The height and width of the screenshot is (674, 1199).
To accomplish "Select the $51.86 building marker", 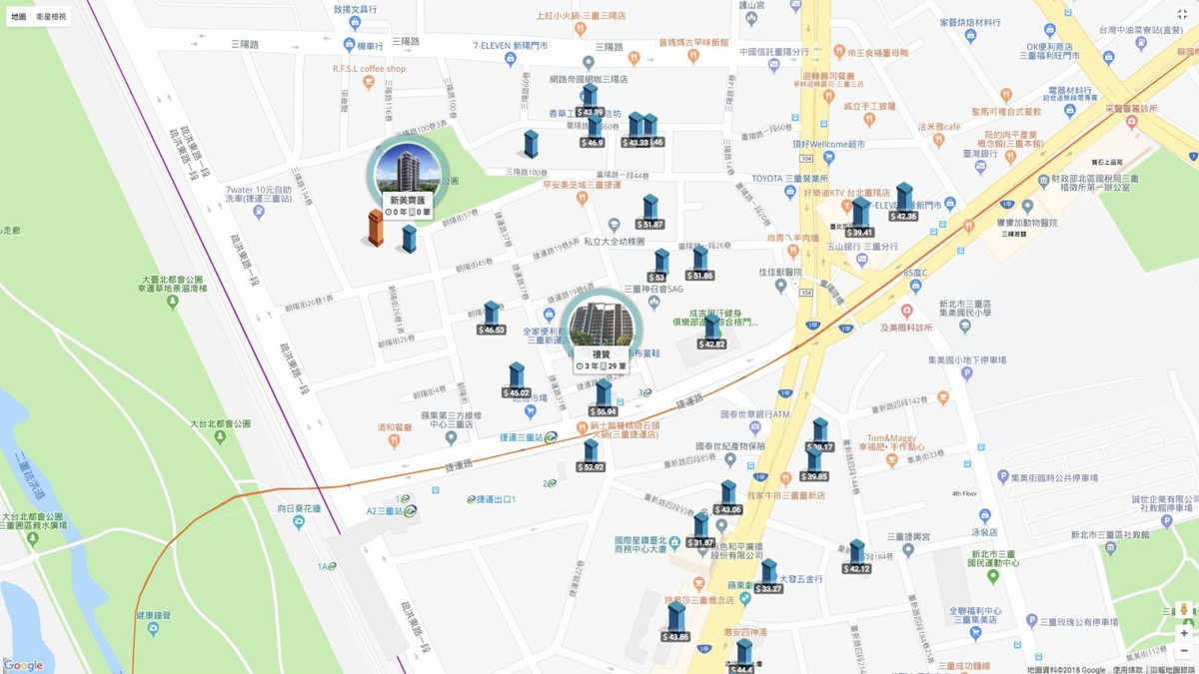I will (x=700, y=265).
